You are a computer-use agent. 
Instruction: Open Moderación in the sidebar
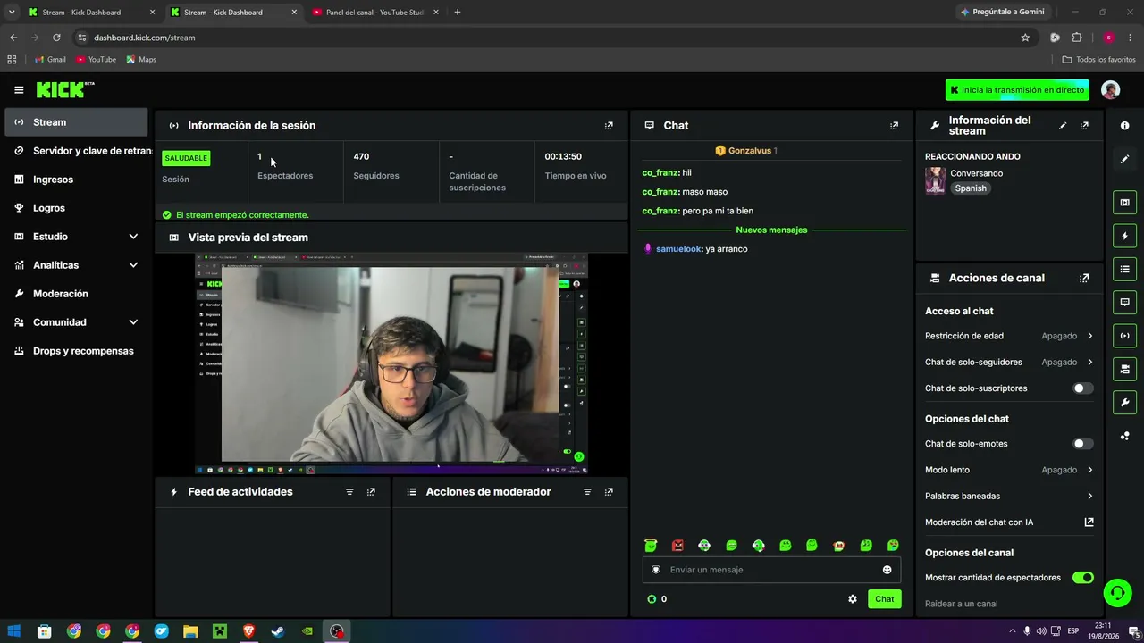pos(76,294)
